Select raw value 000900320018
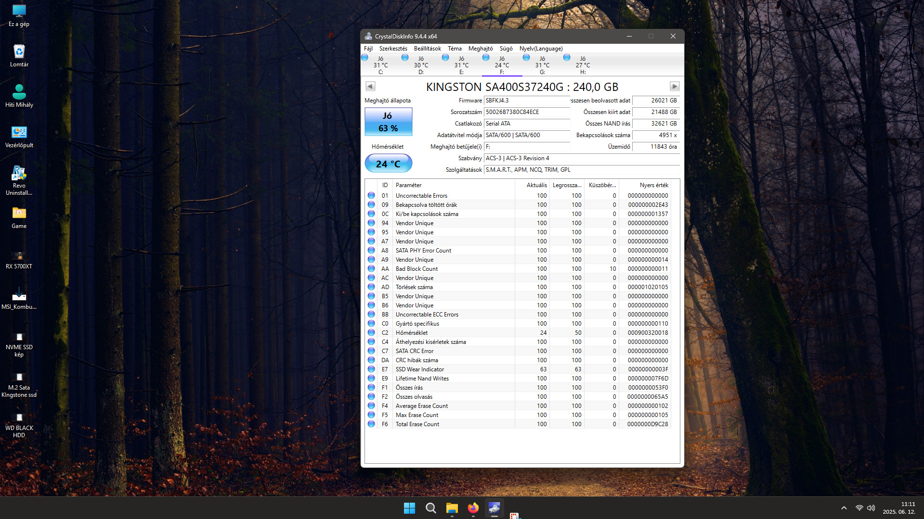The width and height of the screenshot is (924, 519). coord(648,333)
